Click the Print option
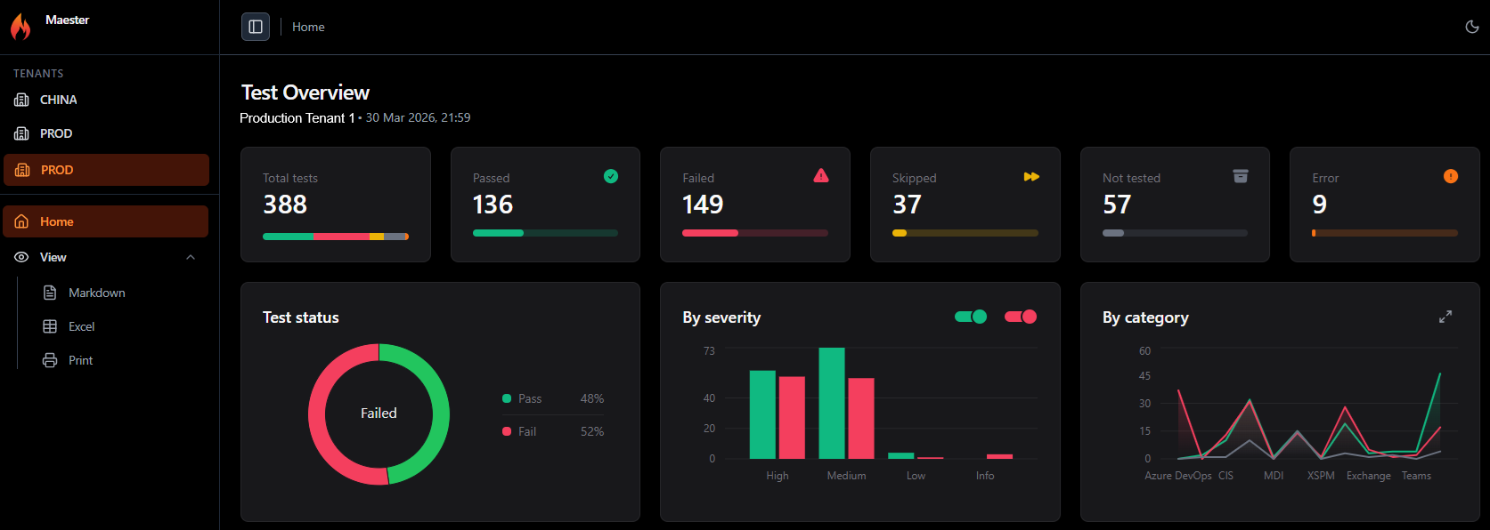 point(80,360)
